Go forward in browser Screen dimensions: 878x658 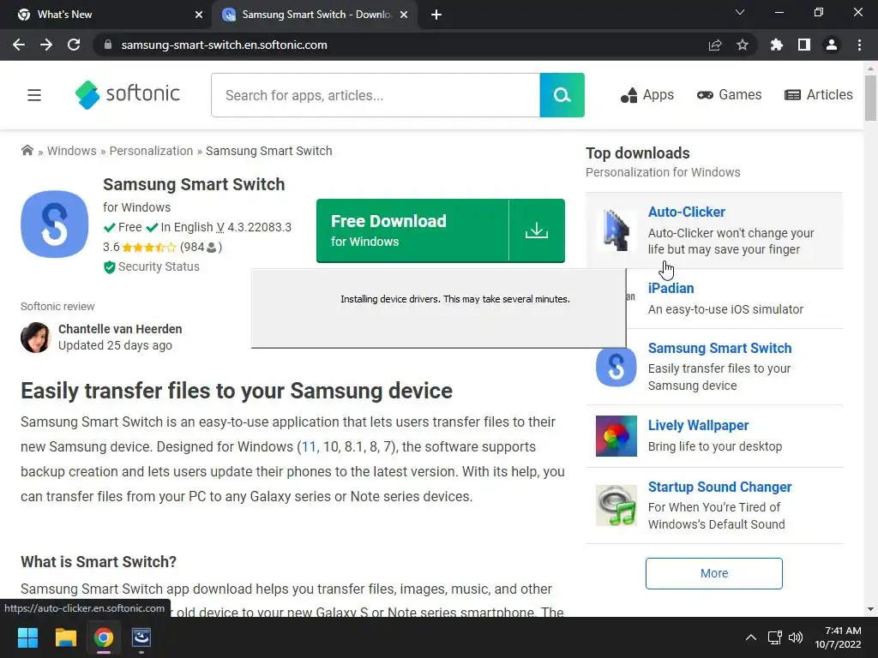[x=46, y=45]
